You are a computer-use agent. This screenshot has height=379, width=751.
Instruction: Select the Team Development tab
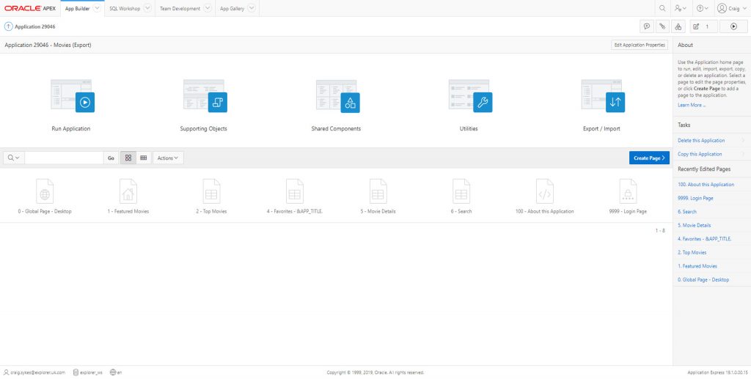180,8
